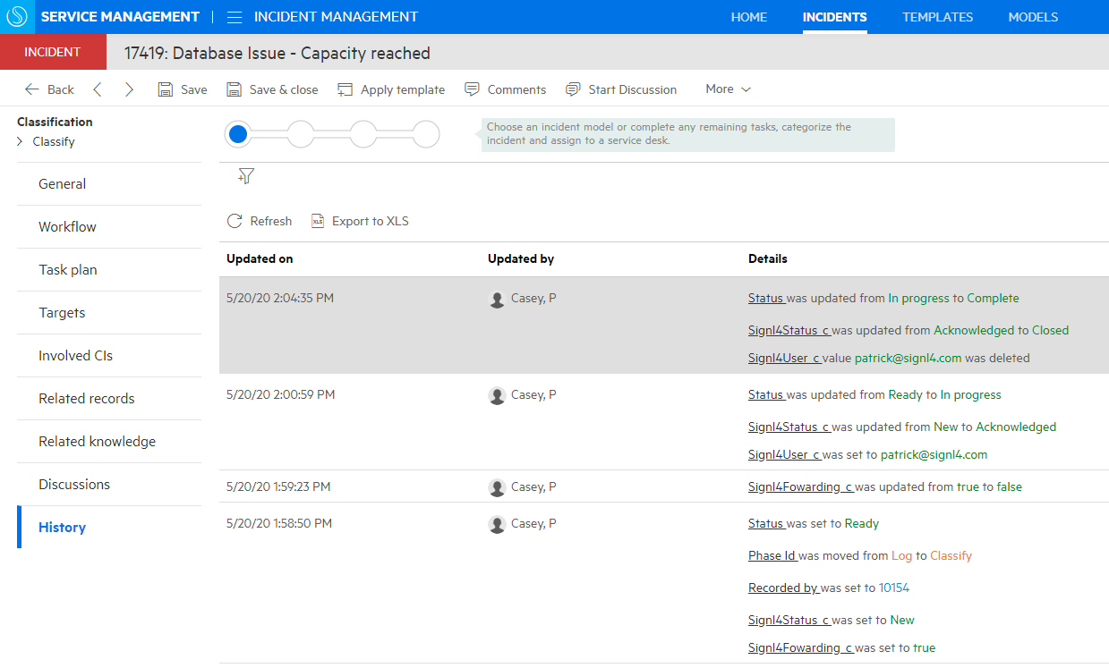This screenshot has height=668, width=1109.
Task: Open the hamburger navigation menu
Action: pyautogui.click(x=235, y=17)
